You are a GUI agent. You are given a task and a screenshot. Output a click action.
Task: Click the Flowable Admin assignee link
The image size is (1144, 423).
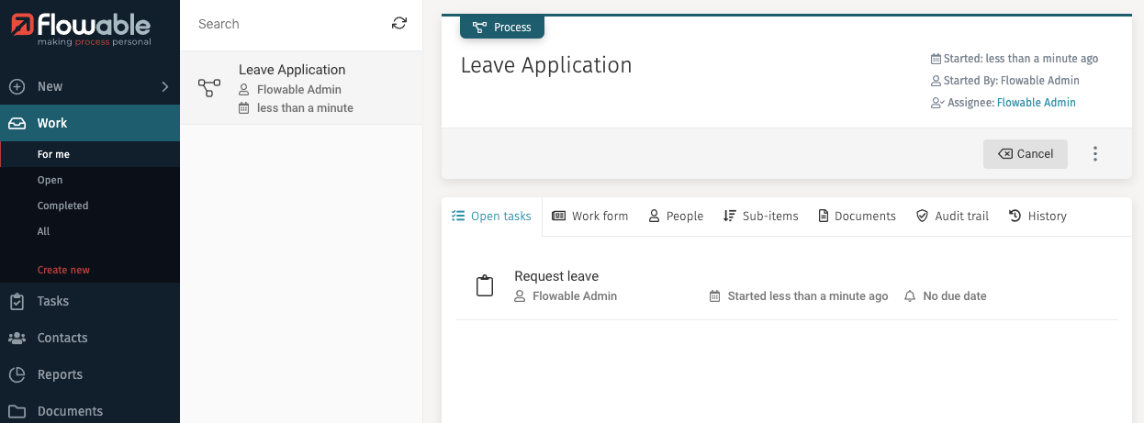point(1036,103)
